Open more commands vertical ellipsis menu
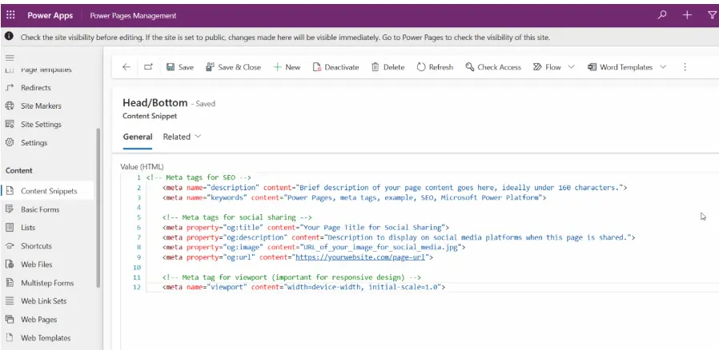This screenshot has width=719, height=350. click(x=685, y=67)
